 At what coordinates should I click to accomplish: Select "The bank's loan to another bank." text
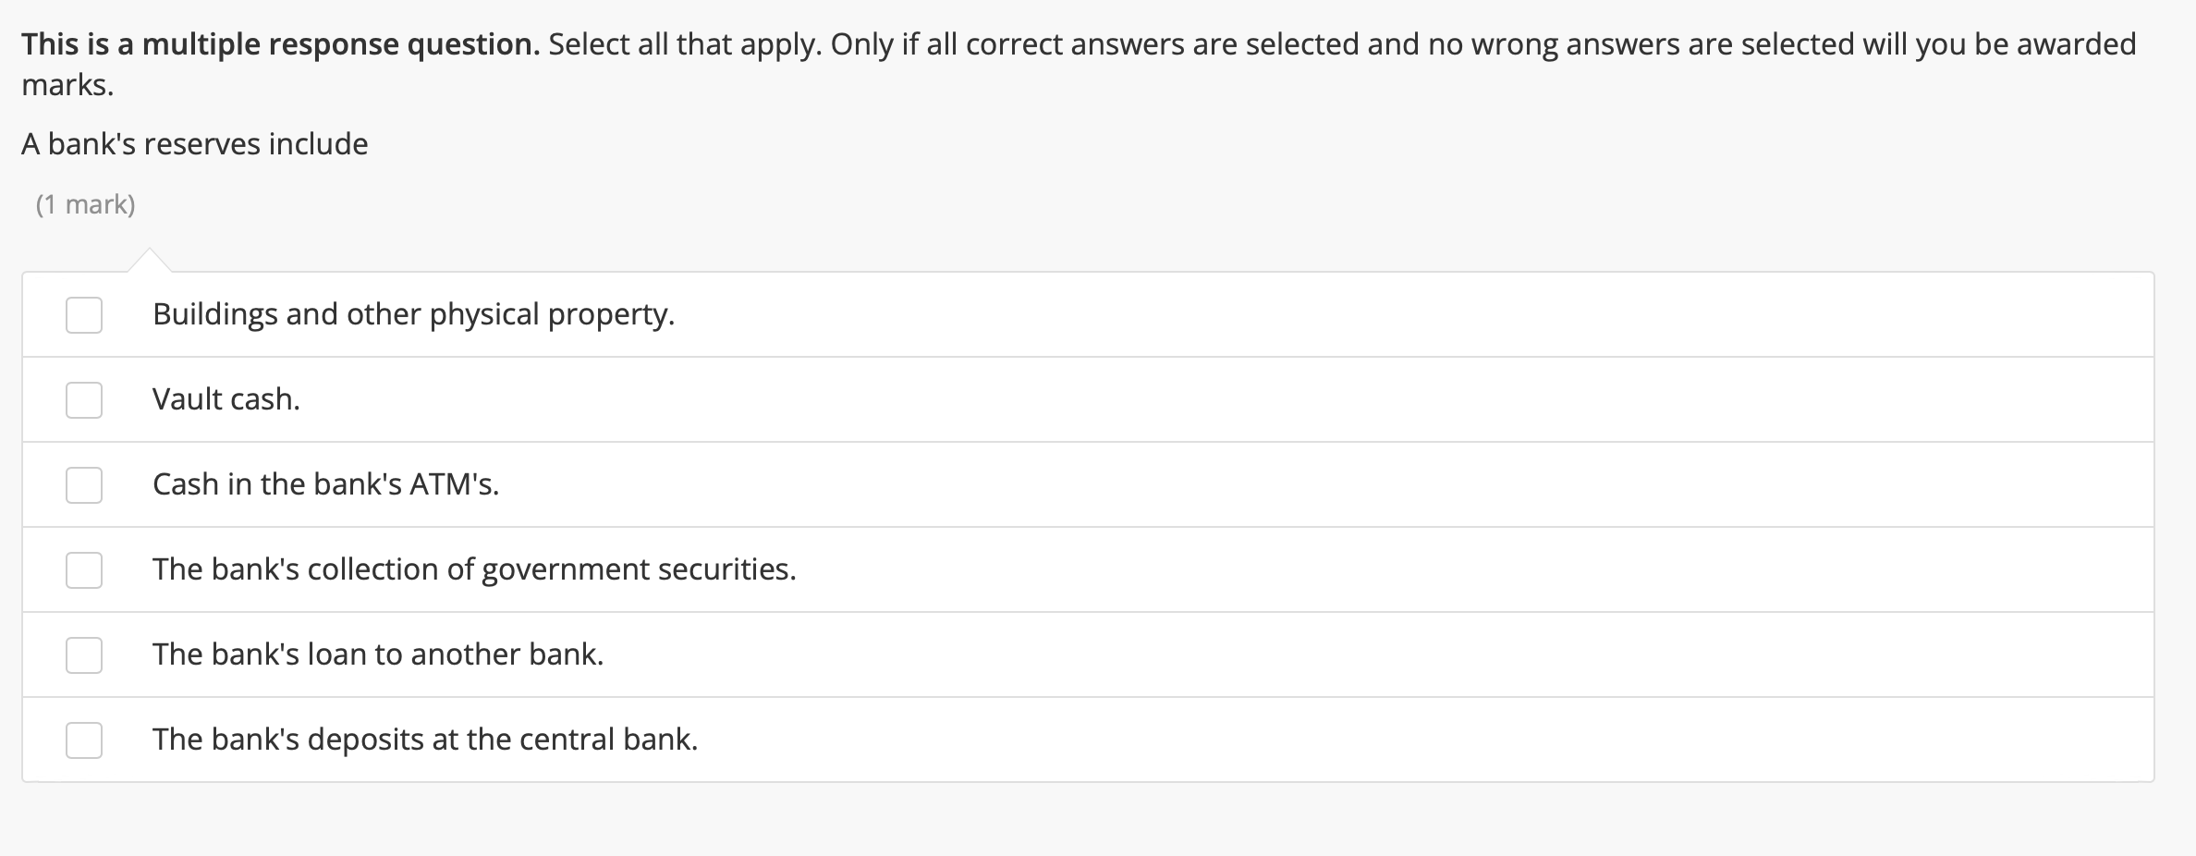(378, 654)
